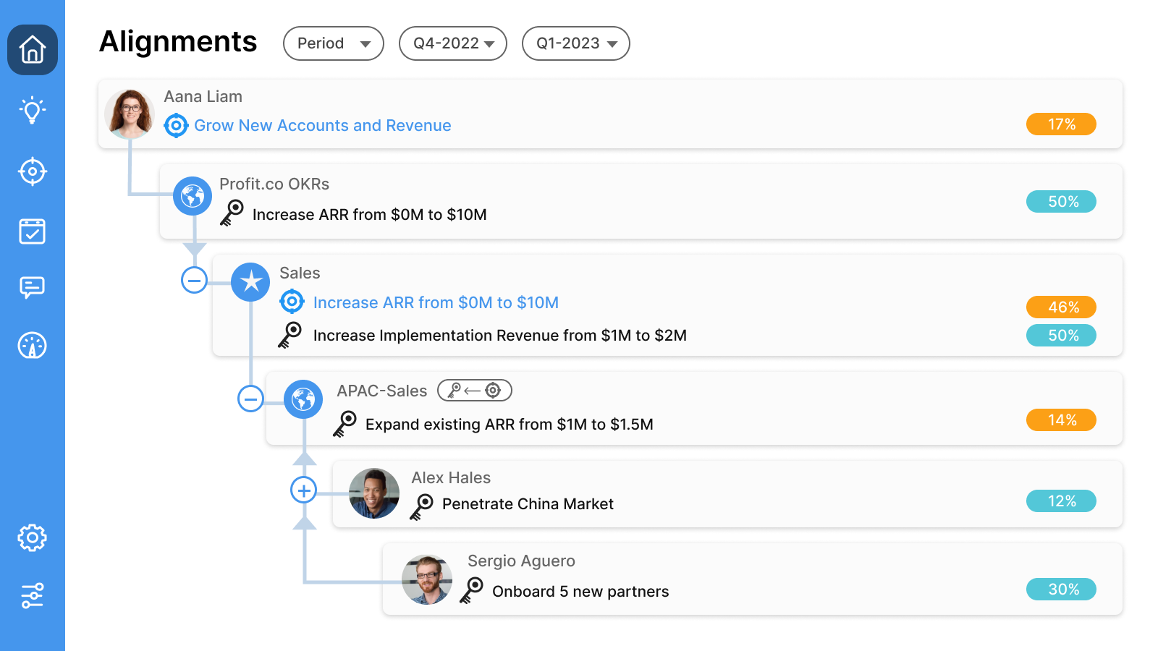This screenshot has height=651, width=1158.
Task: Click the lightbulb ideas icon
Action: 33,111
